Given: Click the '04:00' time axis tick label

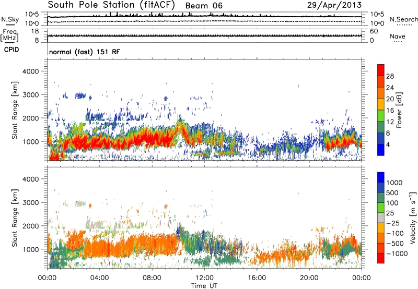Looking at the screenshot, I should [100, 278].
